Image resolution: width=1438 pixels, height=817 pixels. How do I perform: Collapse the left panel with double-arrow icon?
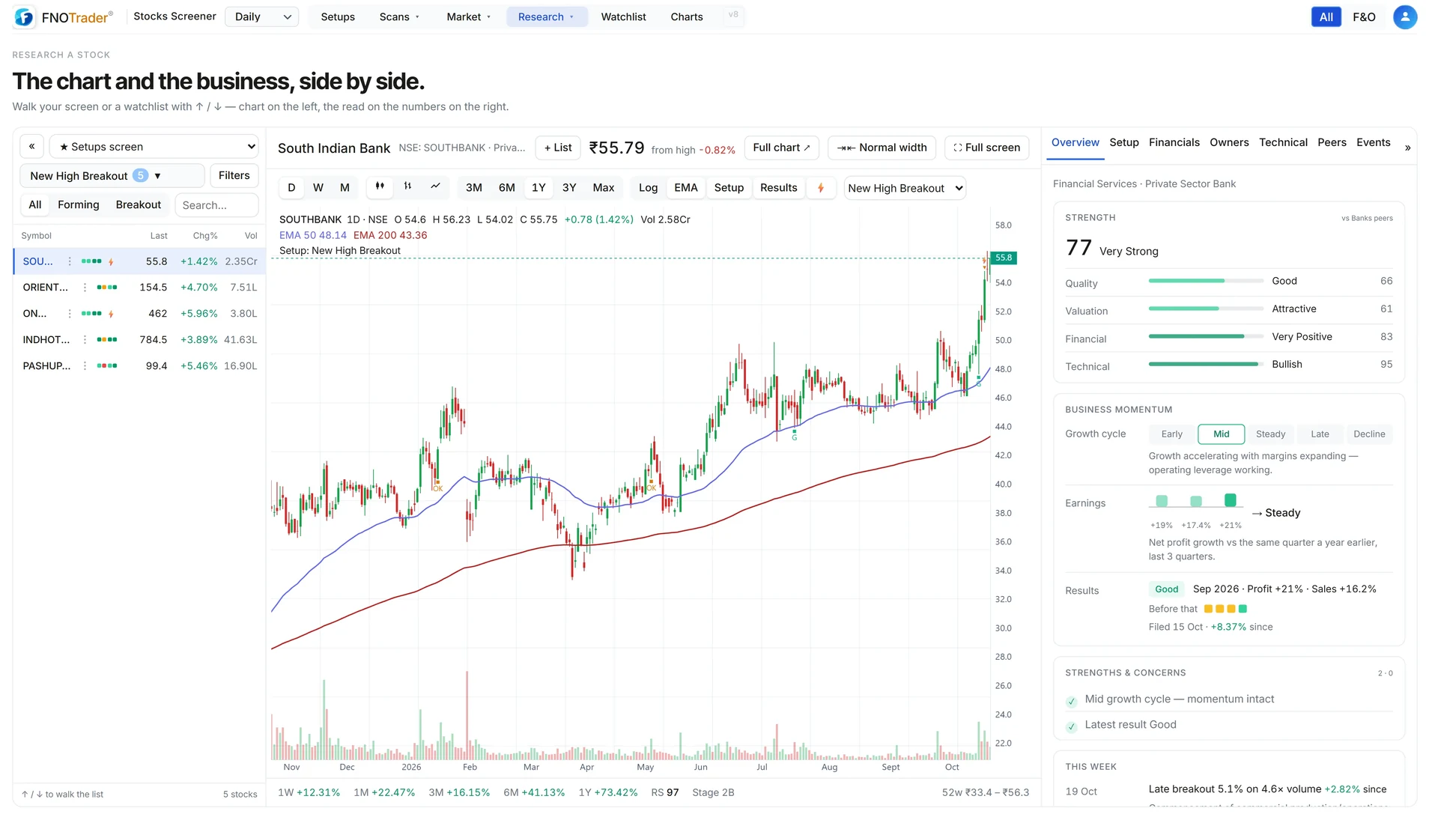click(32, 147)
